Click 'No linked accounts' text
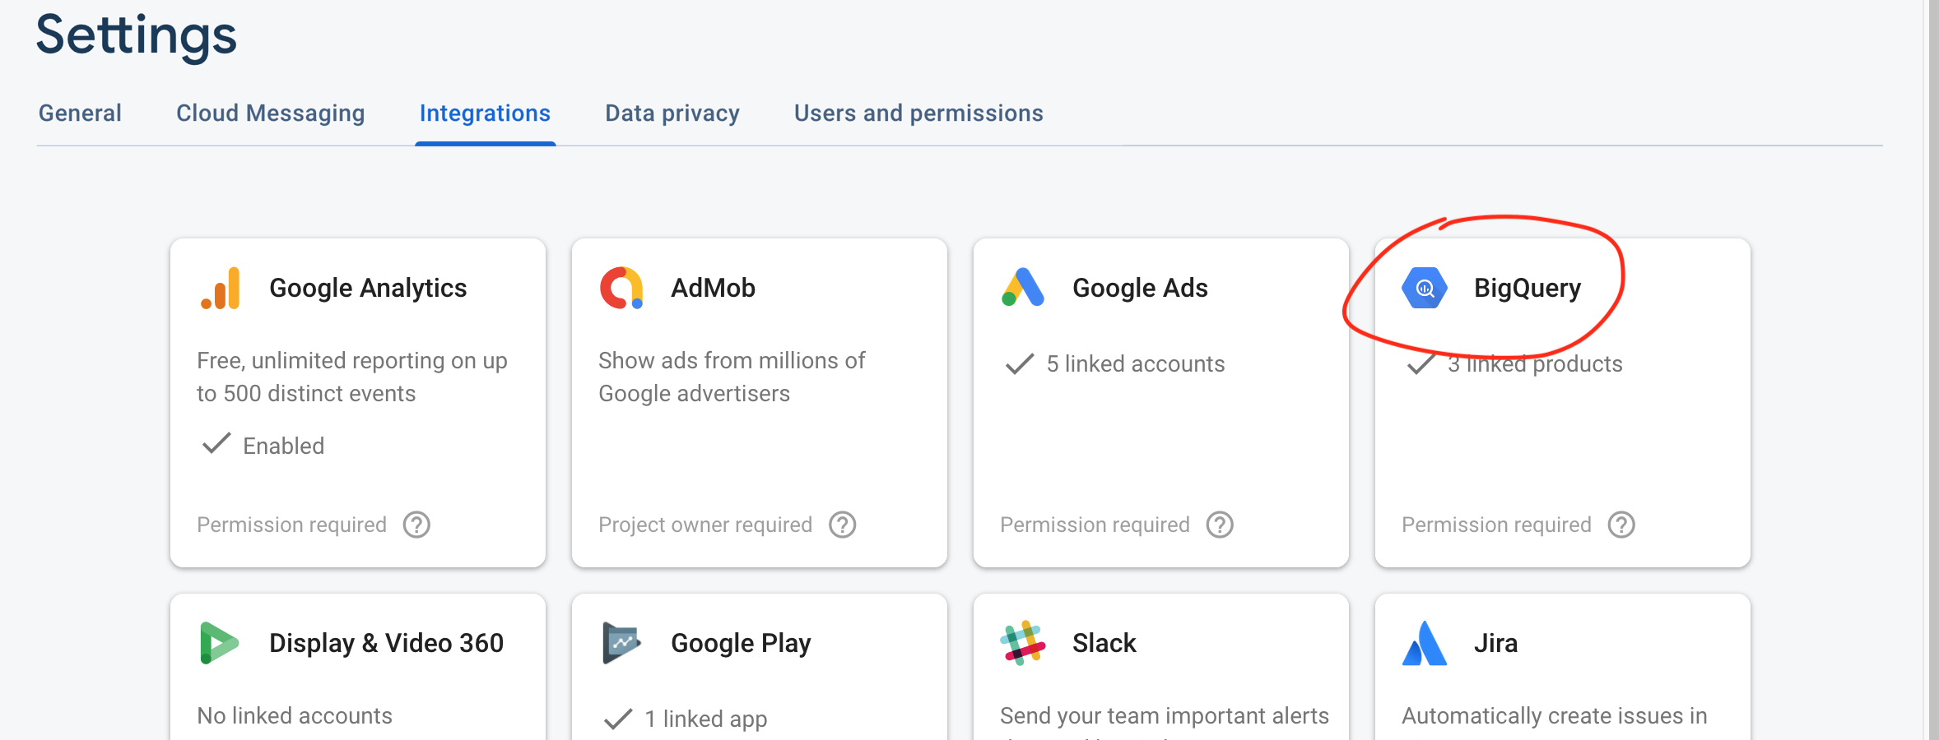This screenshot has height=740, width=1939. point(295,715)
